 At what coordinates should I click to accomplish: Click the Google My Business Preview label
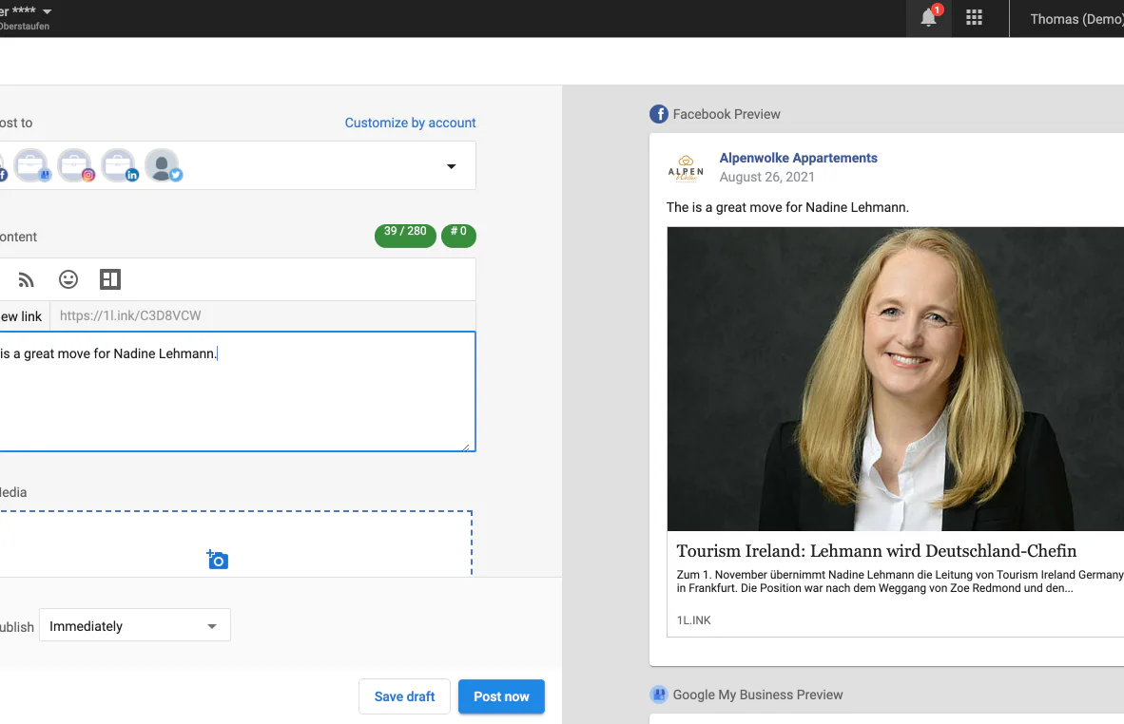point(758,695)
